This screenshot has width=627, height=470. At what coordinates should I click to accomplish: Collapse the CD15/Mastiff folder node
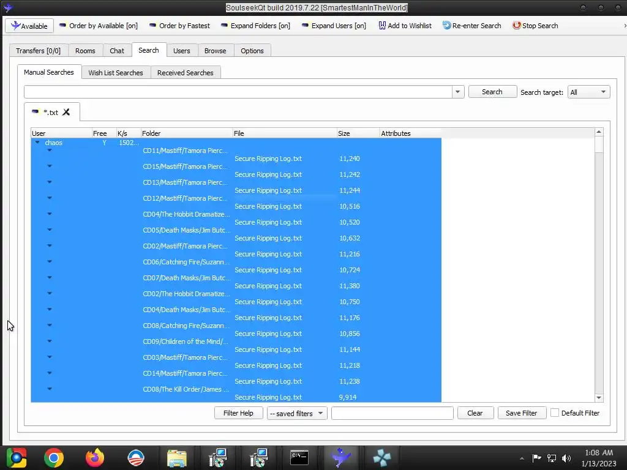(50, 166)
